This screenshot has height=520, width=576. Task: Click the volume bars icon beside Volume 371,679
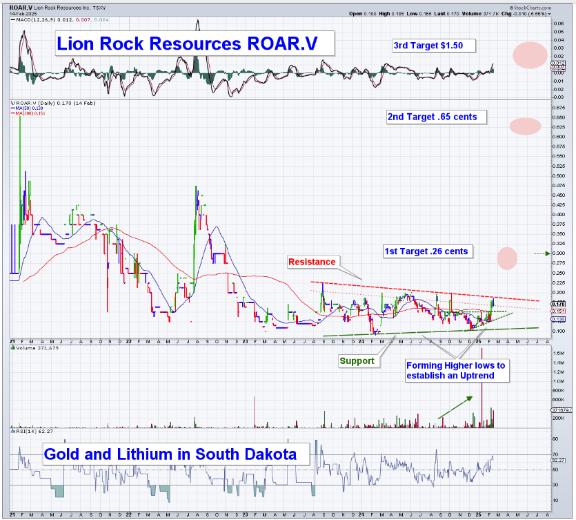tap(12, 348)
